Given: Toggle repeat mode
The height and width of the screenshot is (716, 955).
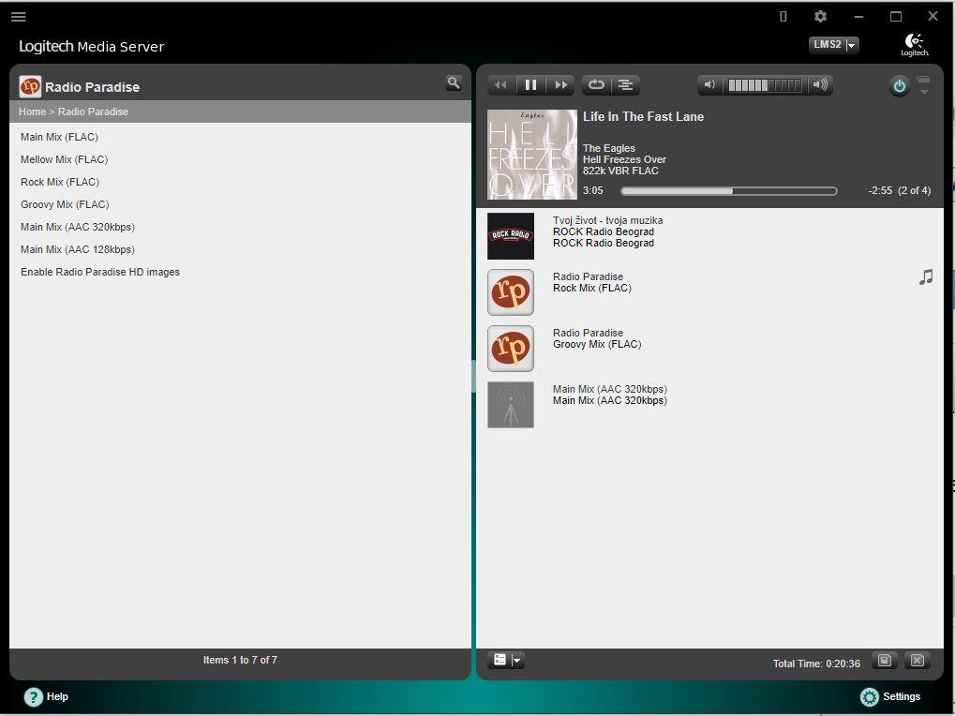Looking at the screenshot, I should [596, 85].
